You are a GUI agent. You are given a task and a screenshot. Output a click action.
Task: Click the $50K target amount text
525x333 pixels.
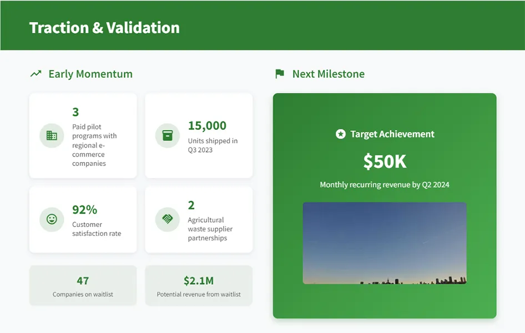[385, 162]
